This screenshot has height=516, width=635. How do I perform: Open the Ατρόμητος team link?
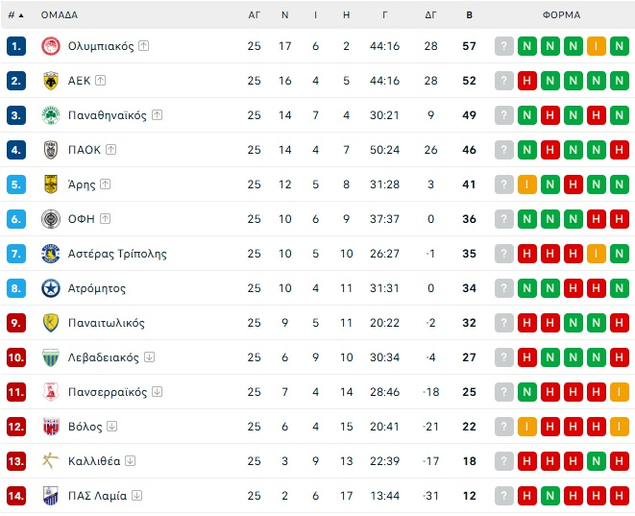pyautogui.click(x=97, y=288)
